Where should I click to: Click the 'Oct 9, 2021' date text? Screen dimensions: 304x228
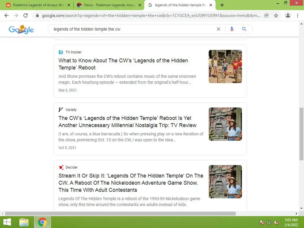(67, 148)
